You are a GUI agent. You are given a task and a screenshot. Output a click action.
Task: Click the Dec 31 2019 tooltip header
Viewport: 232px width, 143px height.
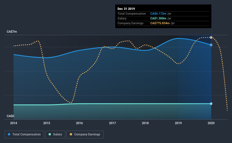(126, 9)
